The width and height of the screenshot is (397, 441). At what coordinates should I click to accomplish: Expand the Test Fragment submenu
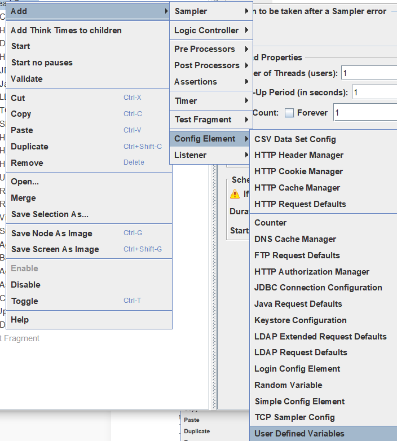pos(211,120)
